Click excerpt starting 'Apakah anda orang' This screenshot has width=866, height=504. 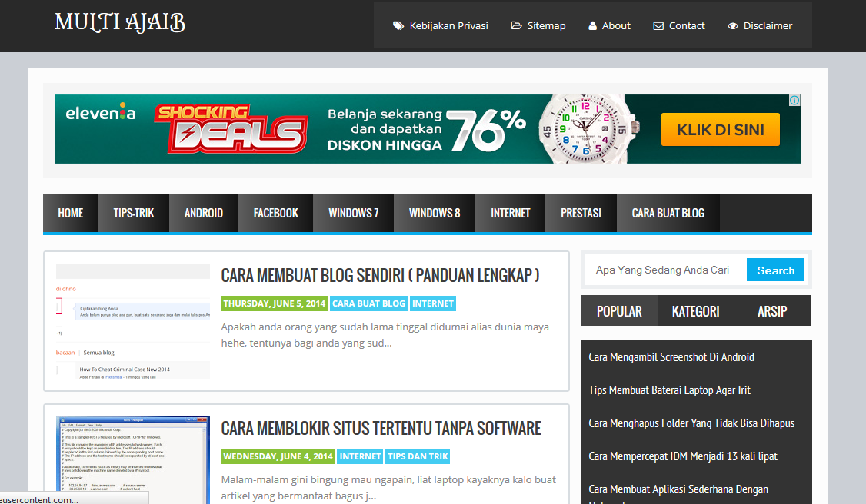point(385,335)
